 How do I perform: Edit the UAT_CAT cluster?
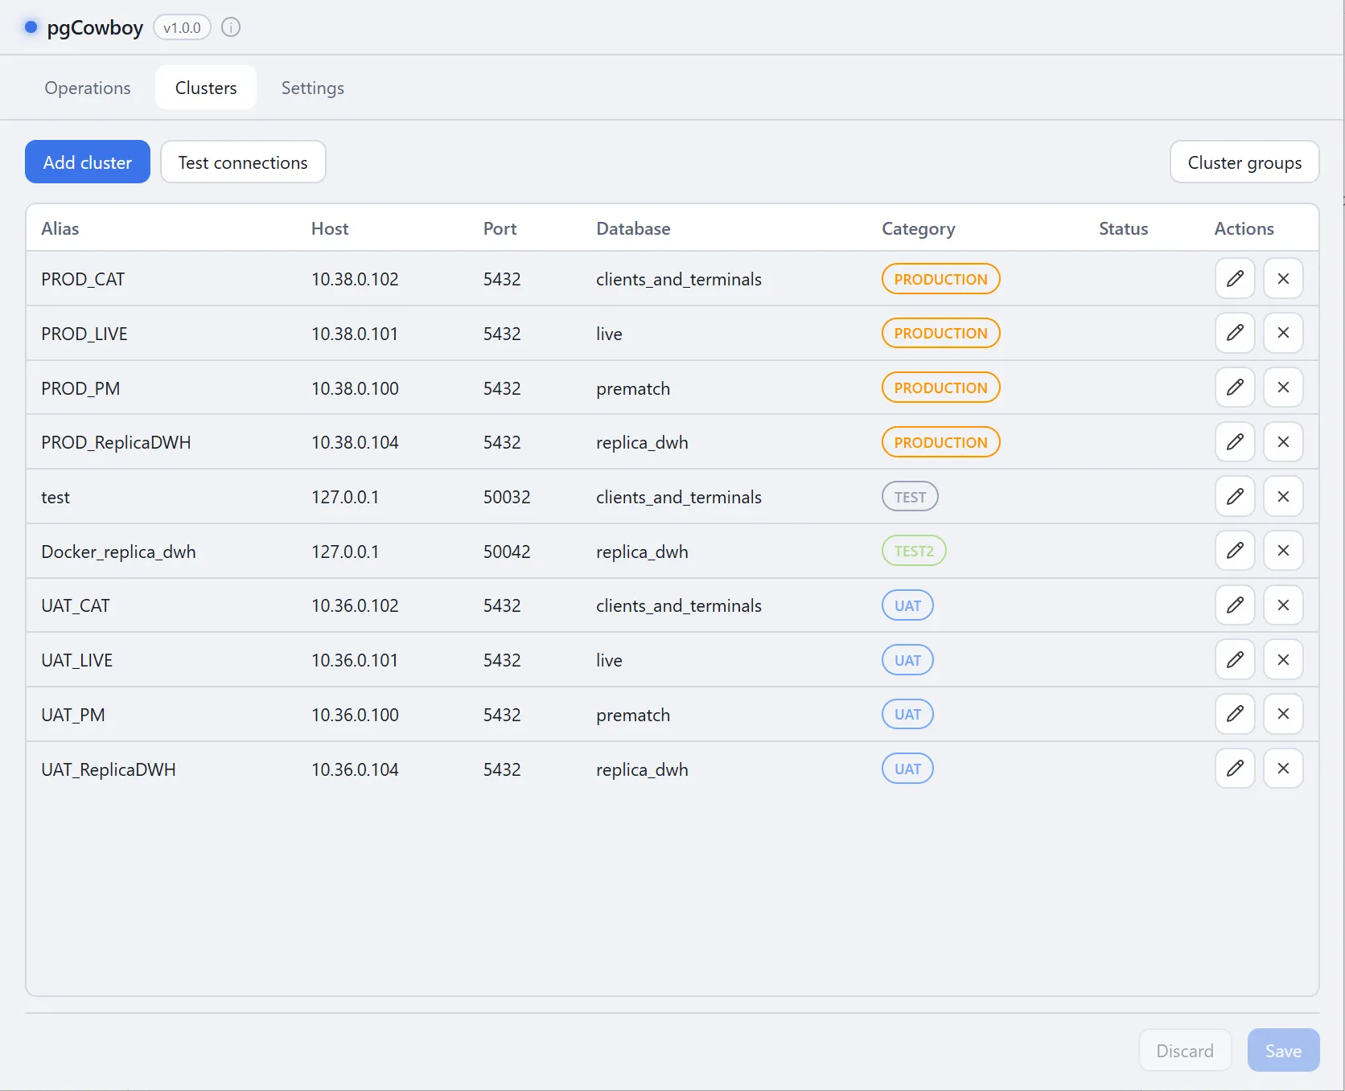pyautogui.click(x=1235, y=605)
